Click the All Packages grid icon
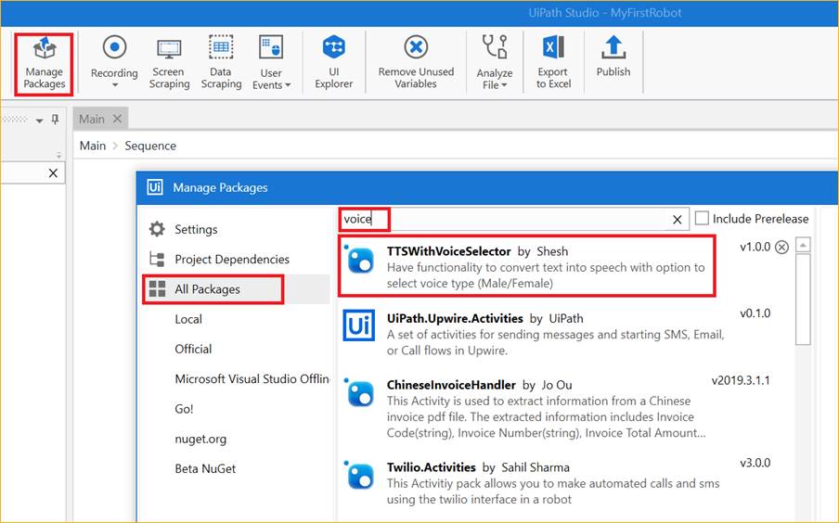This screenshot has height=523, width=839. [157, 289]
